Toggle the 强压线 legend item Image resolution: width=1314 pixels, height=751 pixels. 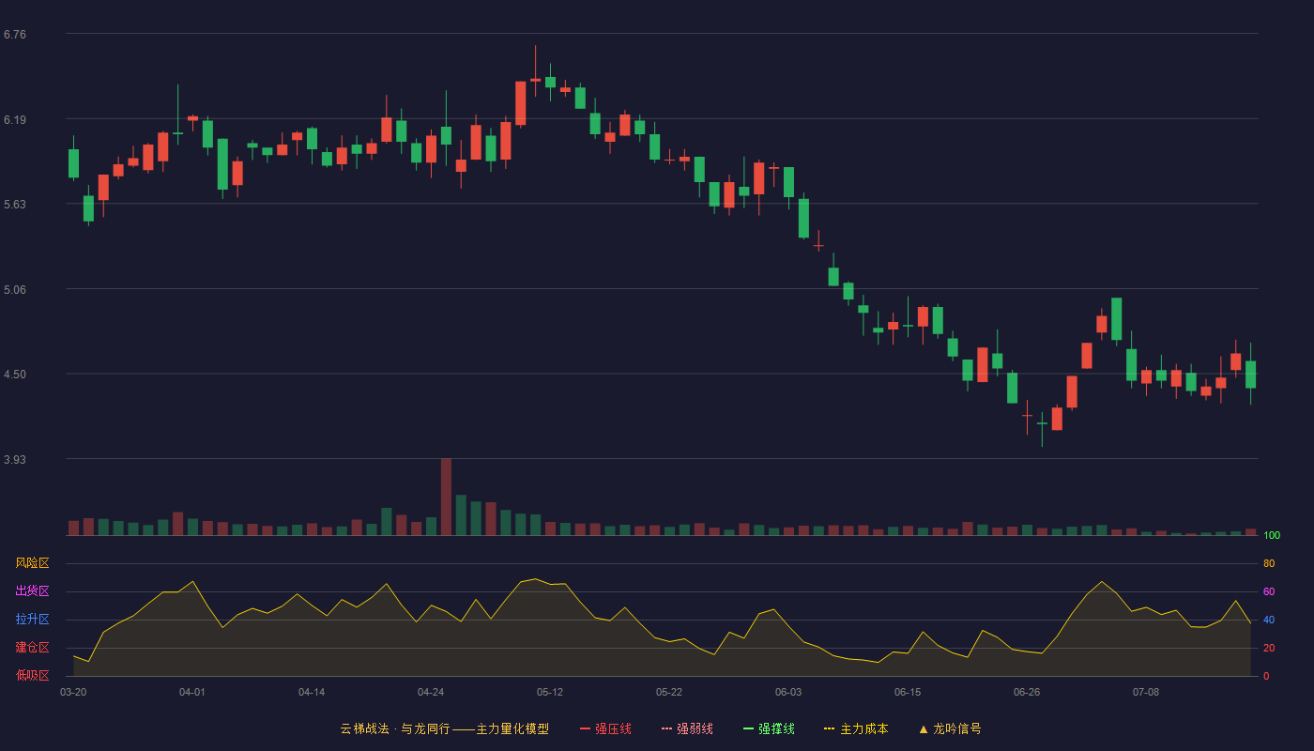605,728
